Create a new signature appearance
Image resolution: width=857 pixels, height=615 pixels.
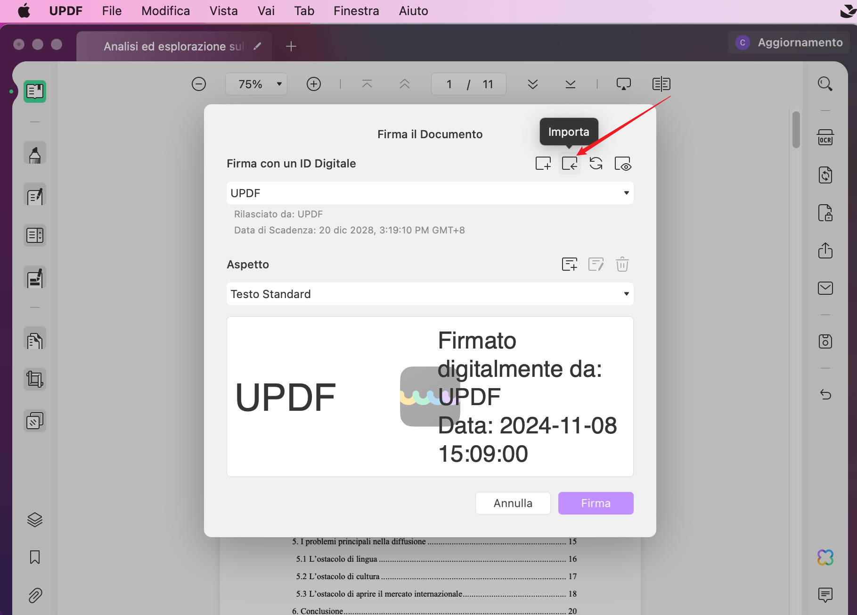[570, 264]
